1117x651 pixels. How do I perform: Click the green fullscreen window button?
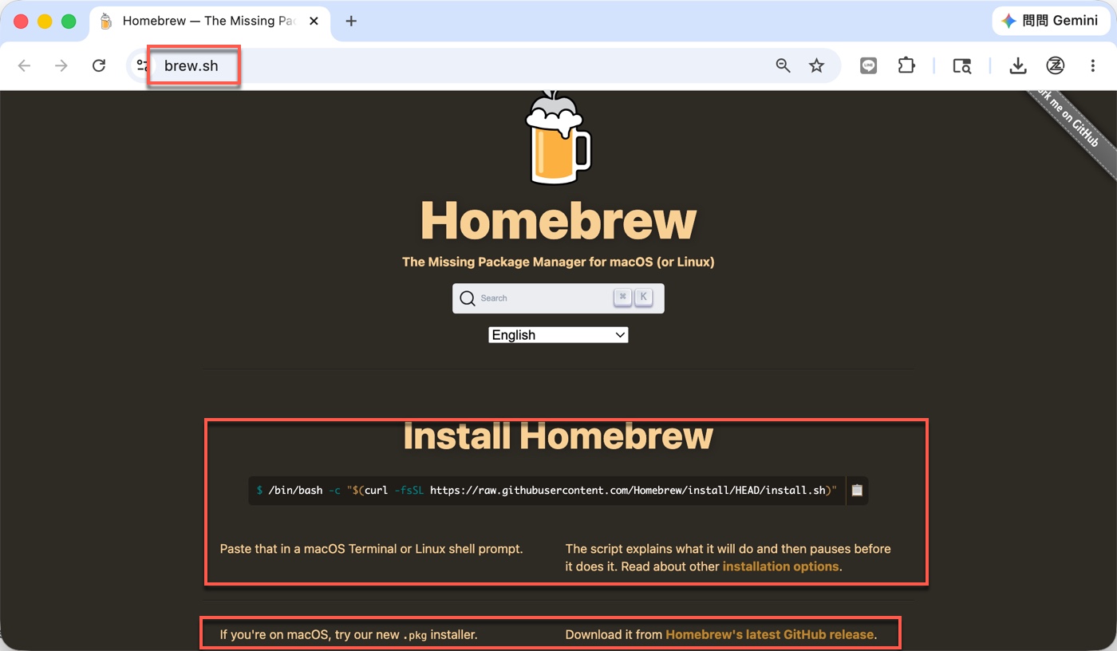[69, 22]
